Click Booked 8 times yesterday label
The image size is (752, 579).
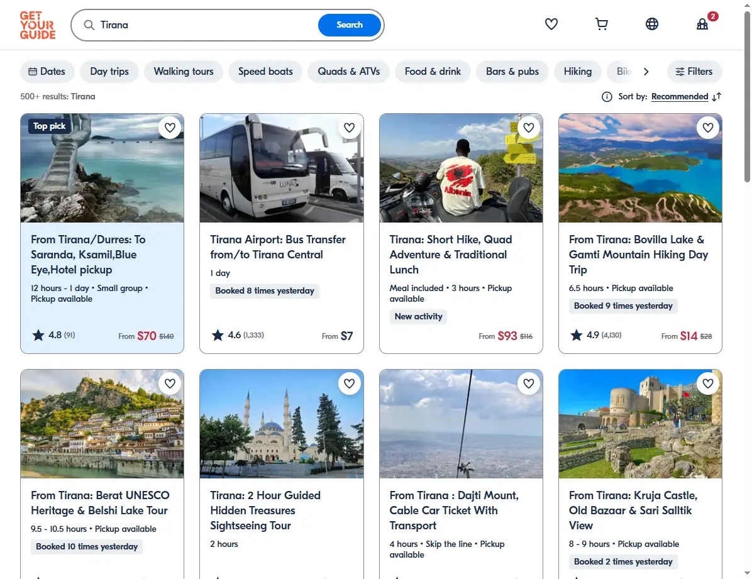point(265,290)
